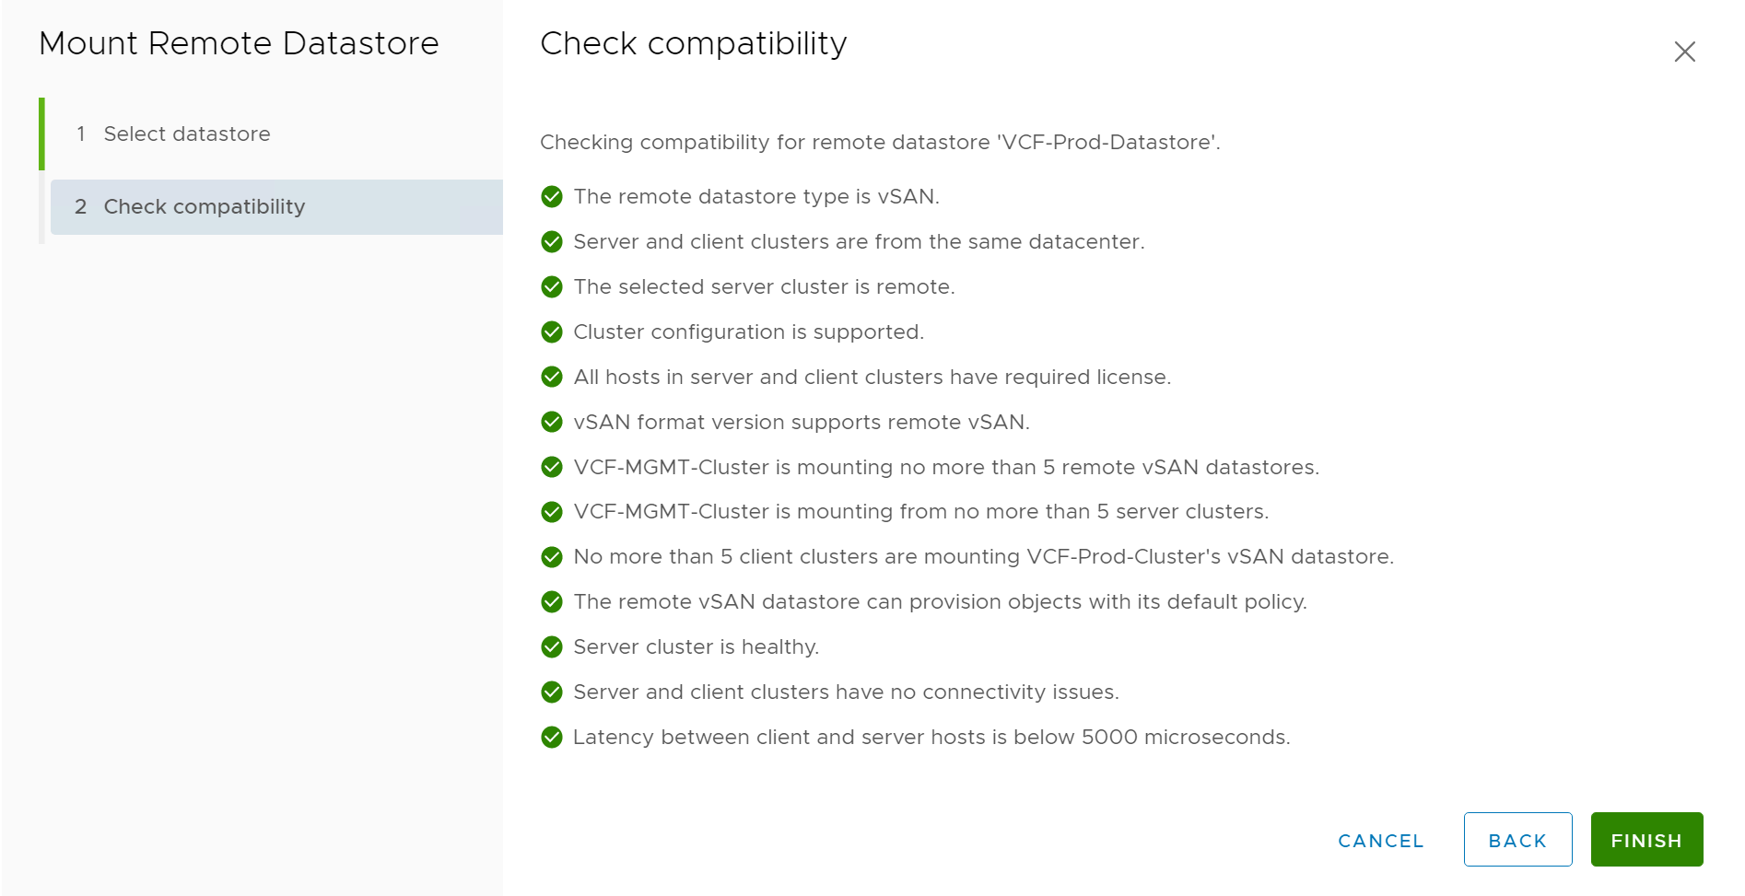Screen dimensions: 1745x896
Task: Click the FINISH button
Action: pos(1645,839)
